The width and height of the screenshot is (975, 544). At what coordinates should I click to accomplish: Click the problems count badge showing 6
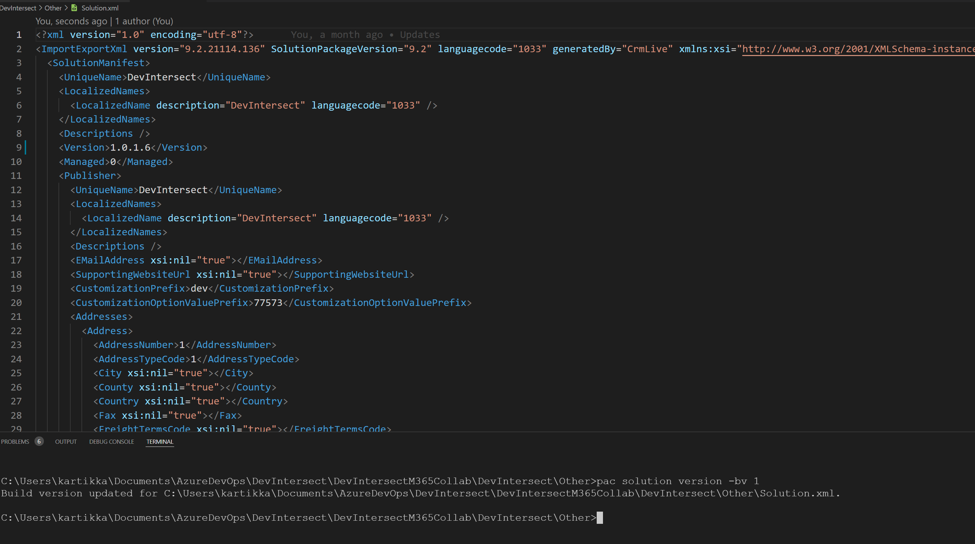[x=39, y=441]
